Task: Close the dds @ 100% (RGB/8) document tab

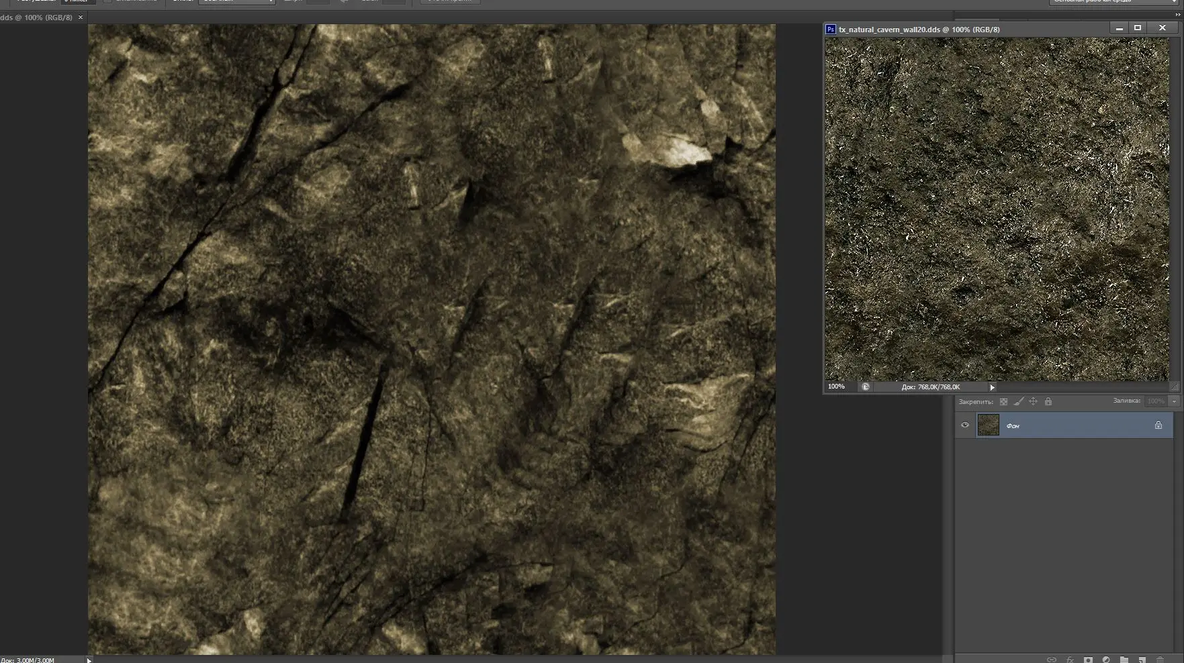Action: [x=81, y=17]
